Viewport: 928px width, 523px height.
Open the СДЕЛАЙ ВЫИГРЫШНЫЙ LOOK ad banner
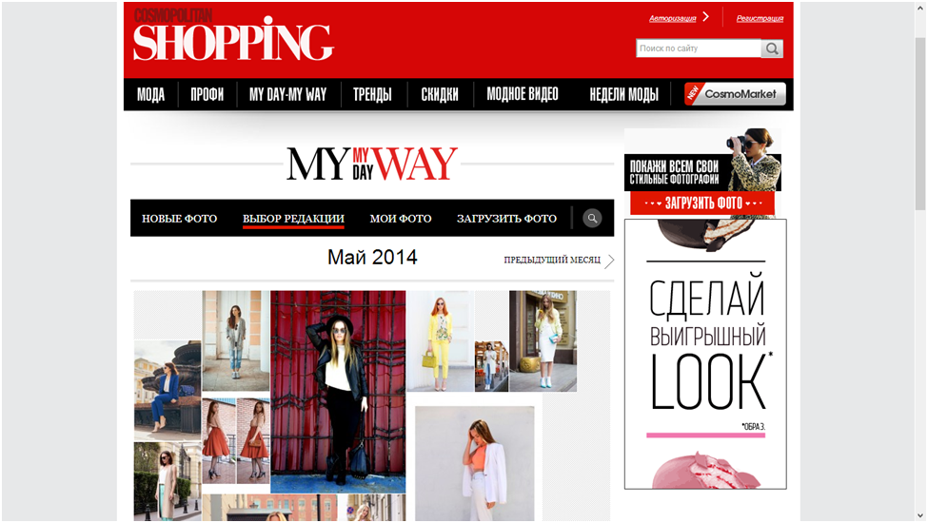[x=705, y=354]
